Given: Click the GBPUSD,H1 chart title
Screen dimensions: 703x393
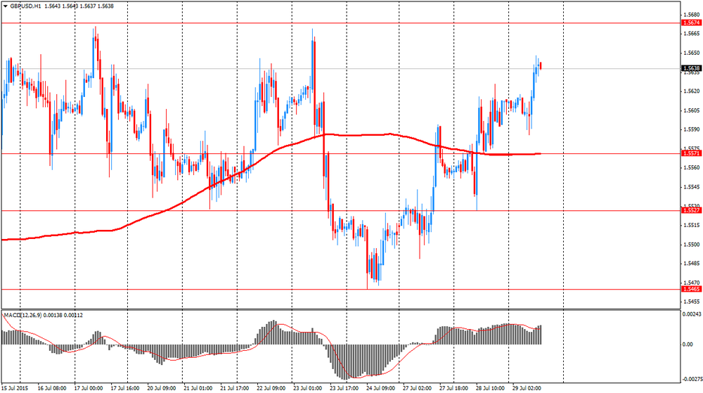Looking at the screenshot, I should [24, 6].
